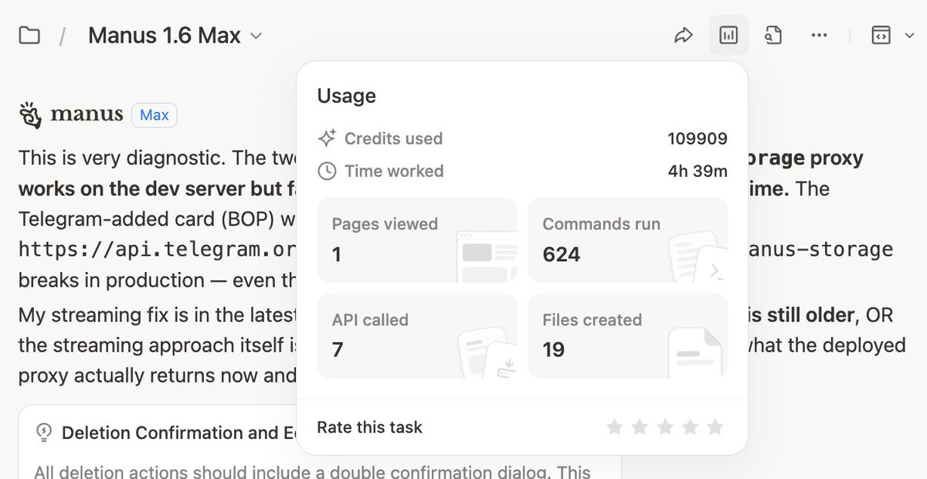Open the folder icon in breadcrumb
Screen dimensions: 927x479
coord(29,36)
